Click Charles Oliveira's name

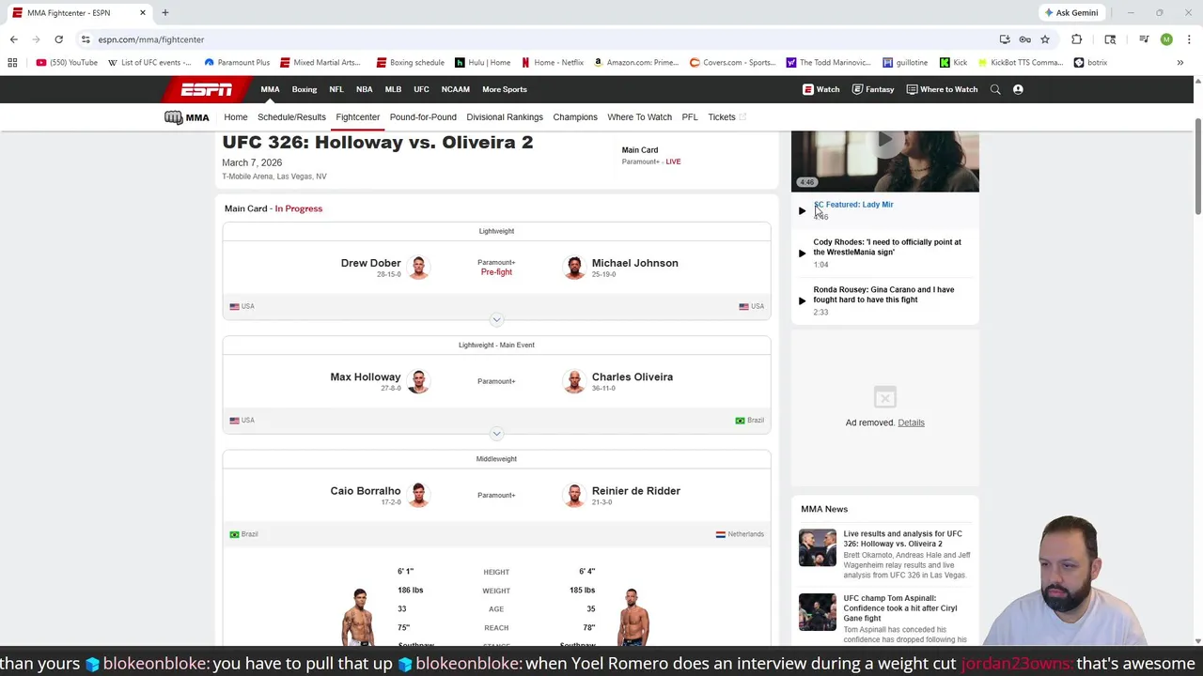click(633, 376)
